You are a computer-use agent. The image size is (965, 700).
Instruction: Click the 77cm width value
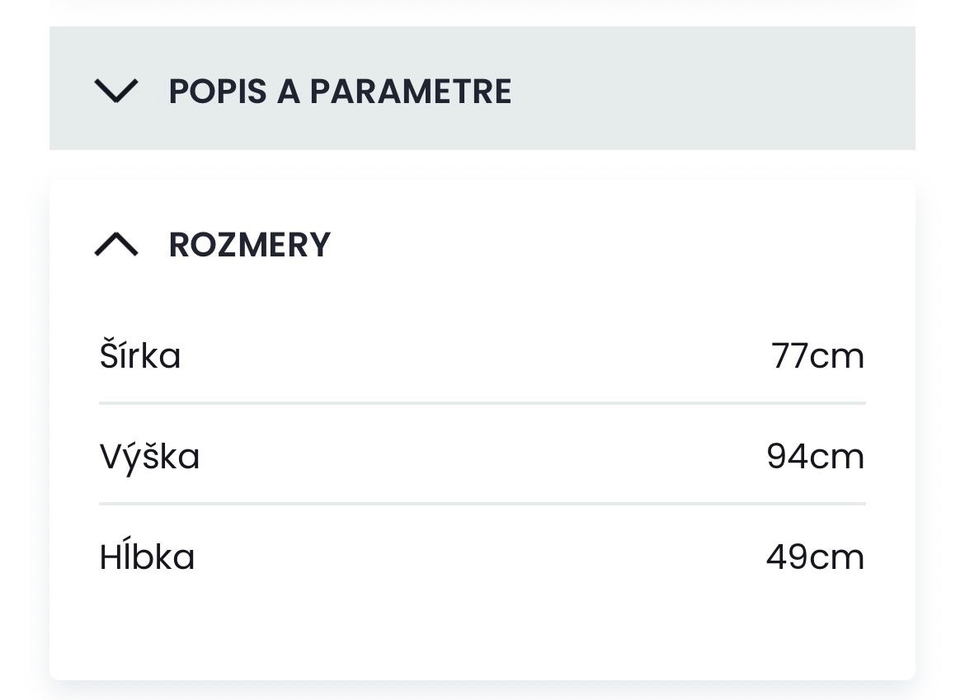coord(817,356)
